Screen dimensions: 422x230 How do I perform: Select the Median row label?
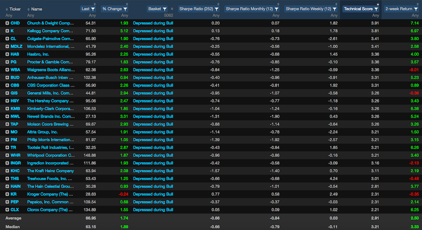(12, 227)
